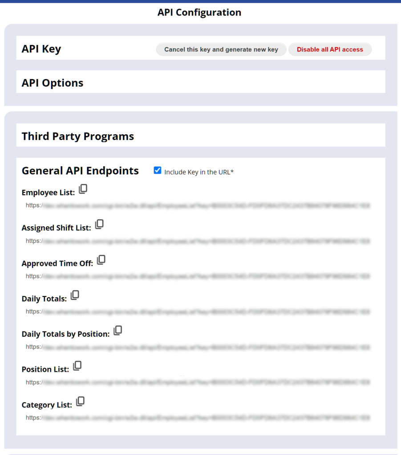Copy the Employee List endpoint URL
This screenshot has height=455, width=401.
[83, 188]
